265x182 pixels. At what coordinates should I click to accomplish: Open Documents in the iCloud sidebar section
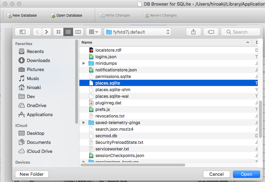(34, 142)
